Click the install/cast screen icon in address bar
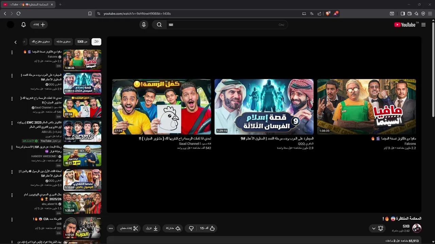Image resolution: width=435 pixels, height=244 pixels. (304, 14)
